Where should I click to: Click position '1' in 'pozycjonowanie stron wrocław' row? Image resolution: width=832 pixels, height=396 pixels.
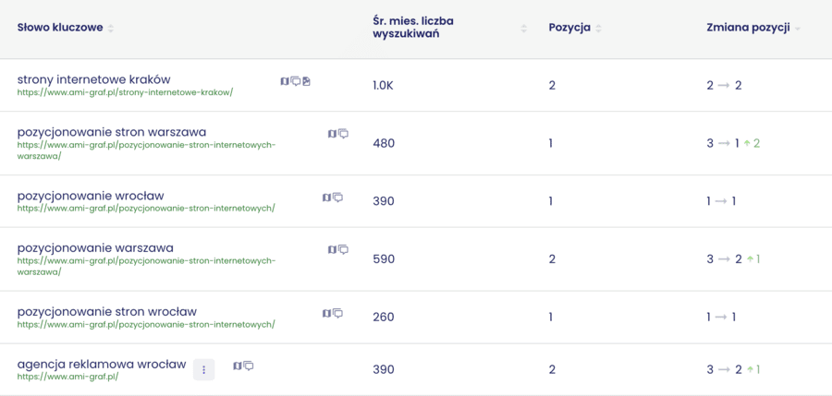[551, 317]
